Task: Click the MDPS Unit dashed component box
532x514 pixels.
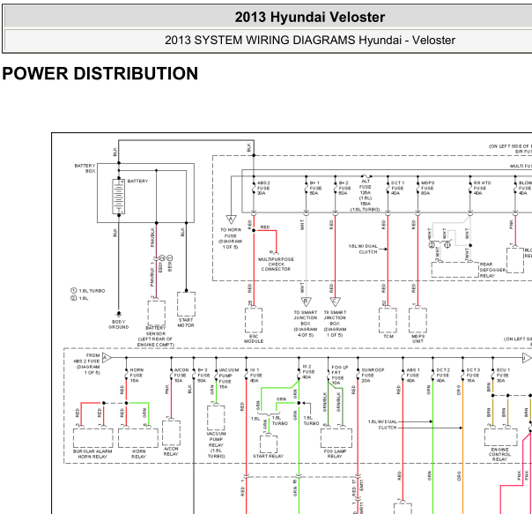Action: 417,320
